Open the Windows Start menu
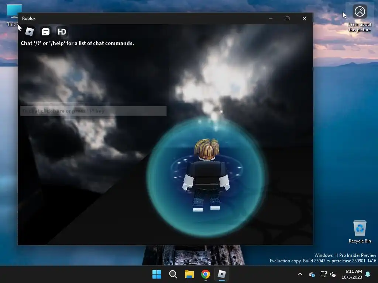This screenshot has width=378, height=283. pos(157,274)
